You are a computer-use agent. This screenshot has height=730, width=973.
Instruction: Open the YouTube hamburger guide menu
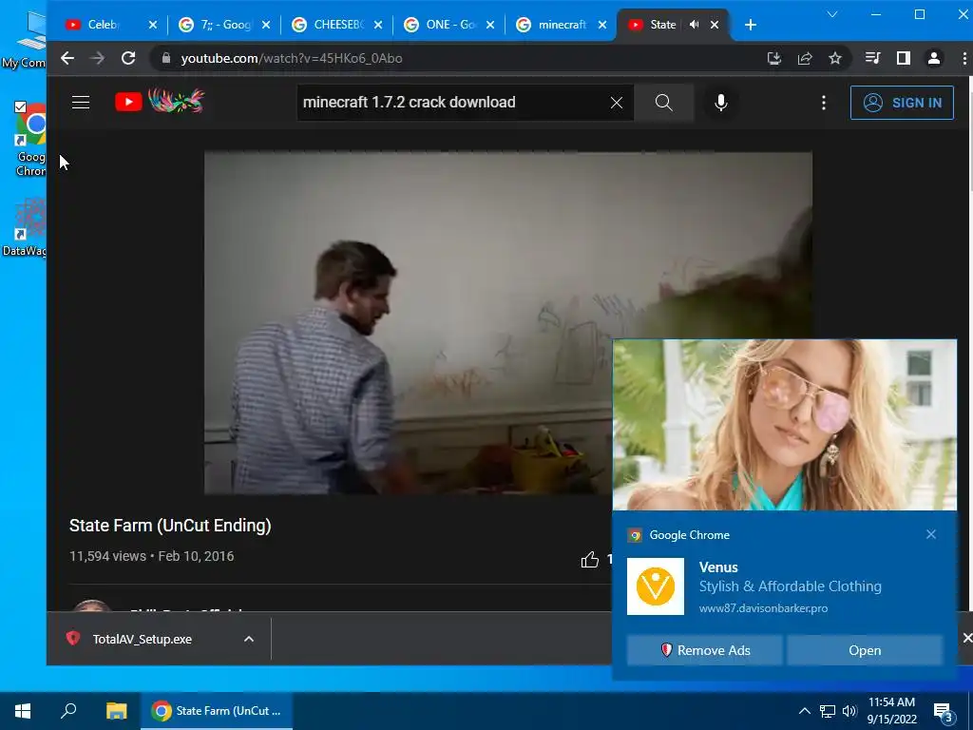click(81, 103)
